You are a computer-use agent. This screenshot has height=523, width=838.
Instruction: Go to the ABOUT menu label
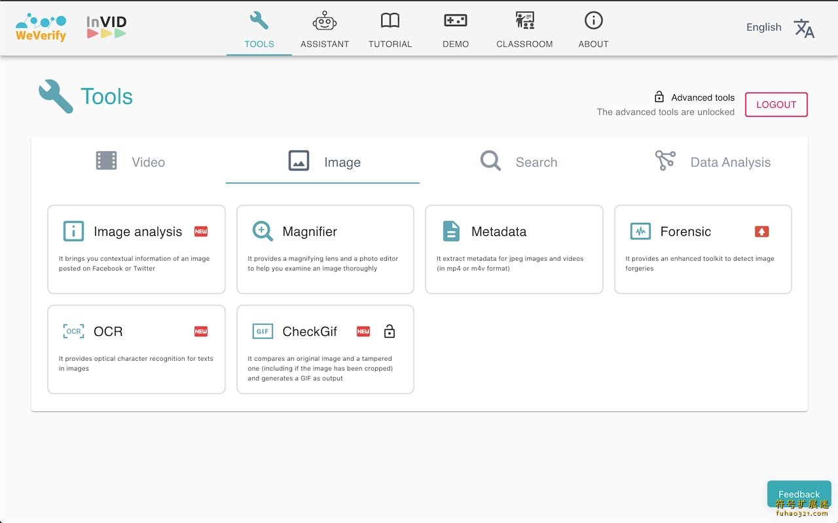click(x=594, y=44)
